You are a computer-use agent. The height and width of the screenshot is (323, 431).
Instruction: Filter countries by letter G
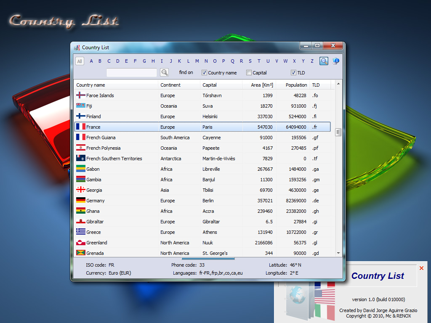point(144,61)
